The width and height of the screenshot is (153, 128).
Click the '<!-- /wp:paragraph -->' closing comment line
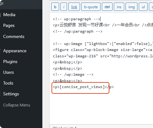click(77, 31)
